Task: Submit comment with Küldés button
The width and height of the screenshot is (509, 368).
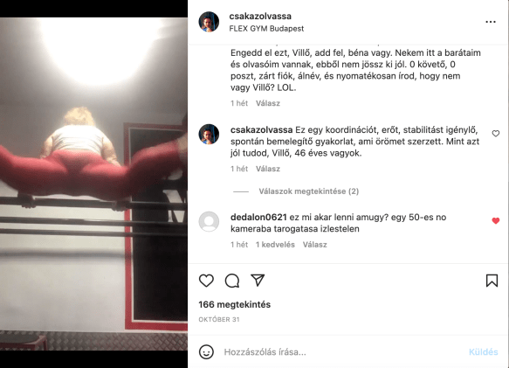Action: point(484,352)
